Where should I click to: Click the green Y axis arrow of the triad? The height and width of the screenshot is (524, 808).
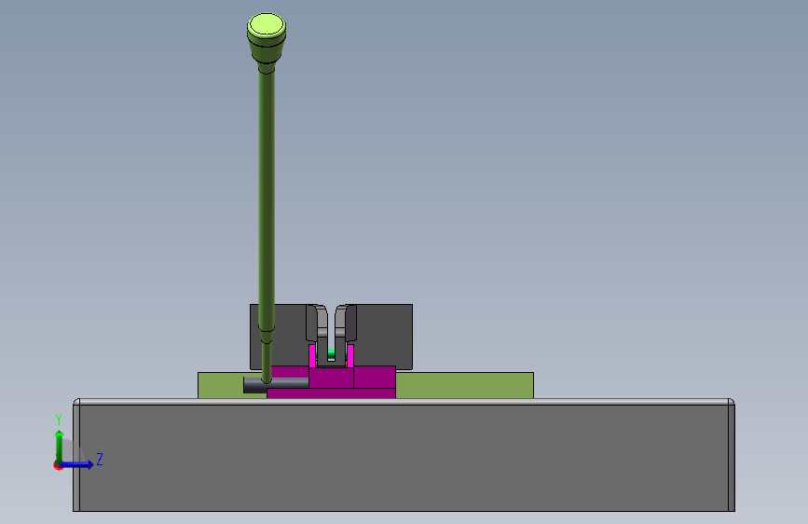pyautogui.click(x=60, y=446)
